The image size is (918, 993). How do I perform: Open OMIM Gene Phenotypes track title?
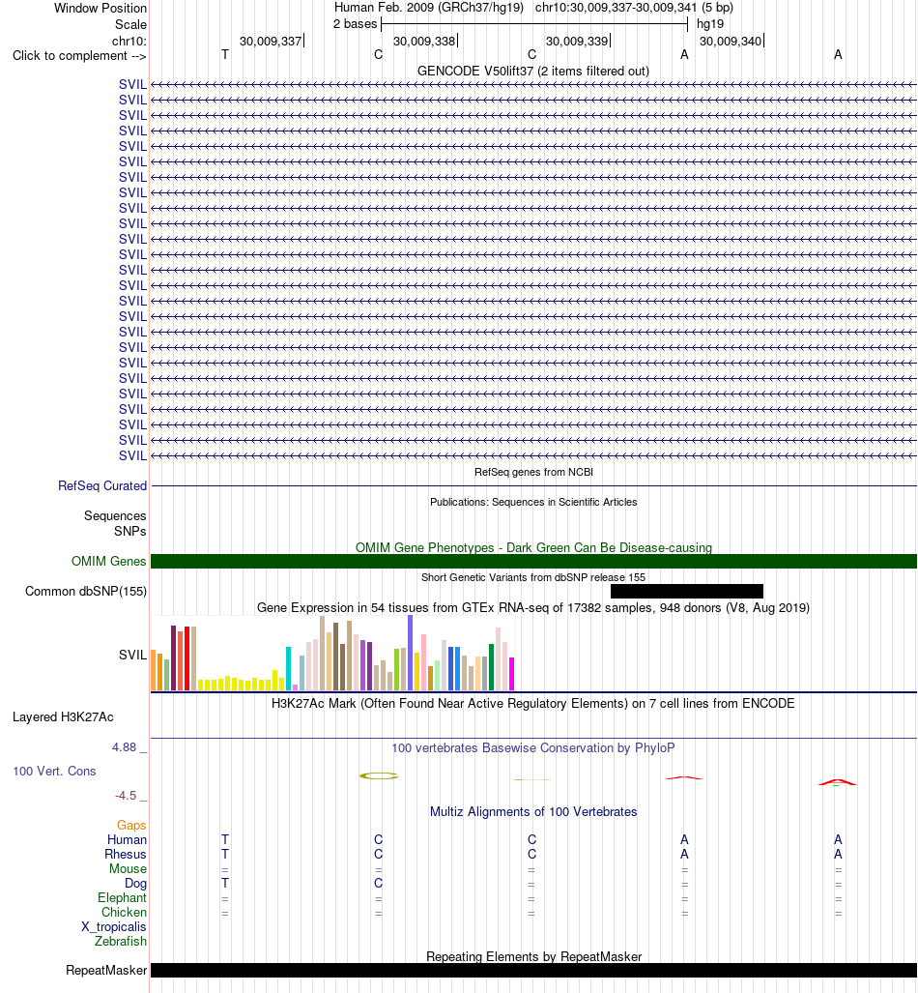(x=533, y=547)
